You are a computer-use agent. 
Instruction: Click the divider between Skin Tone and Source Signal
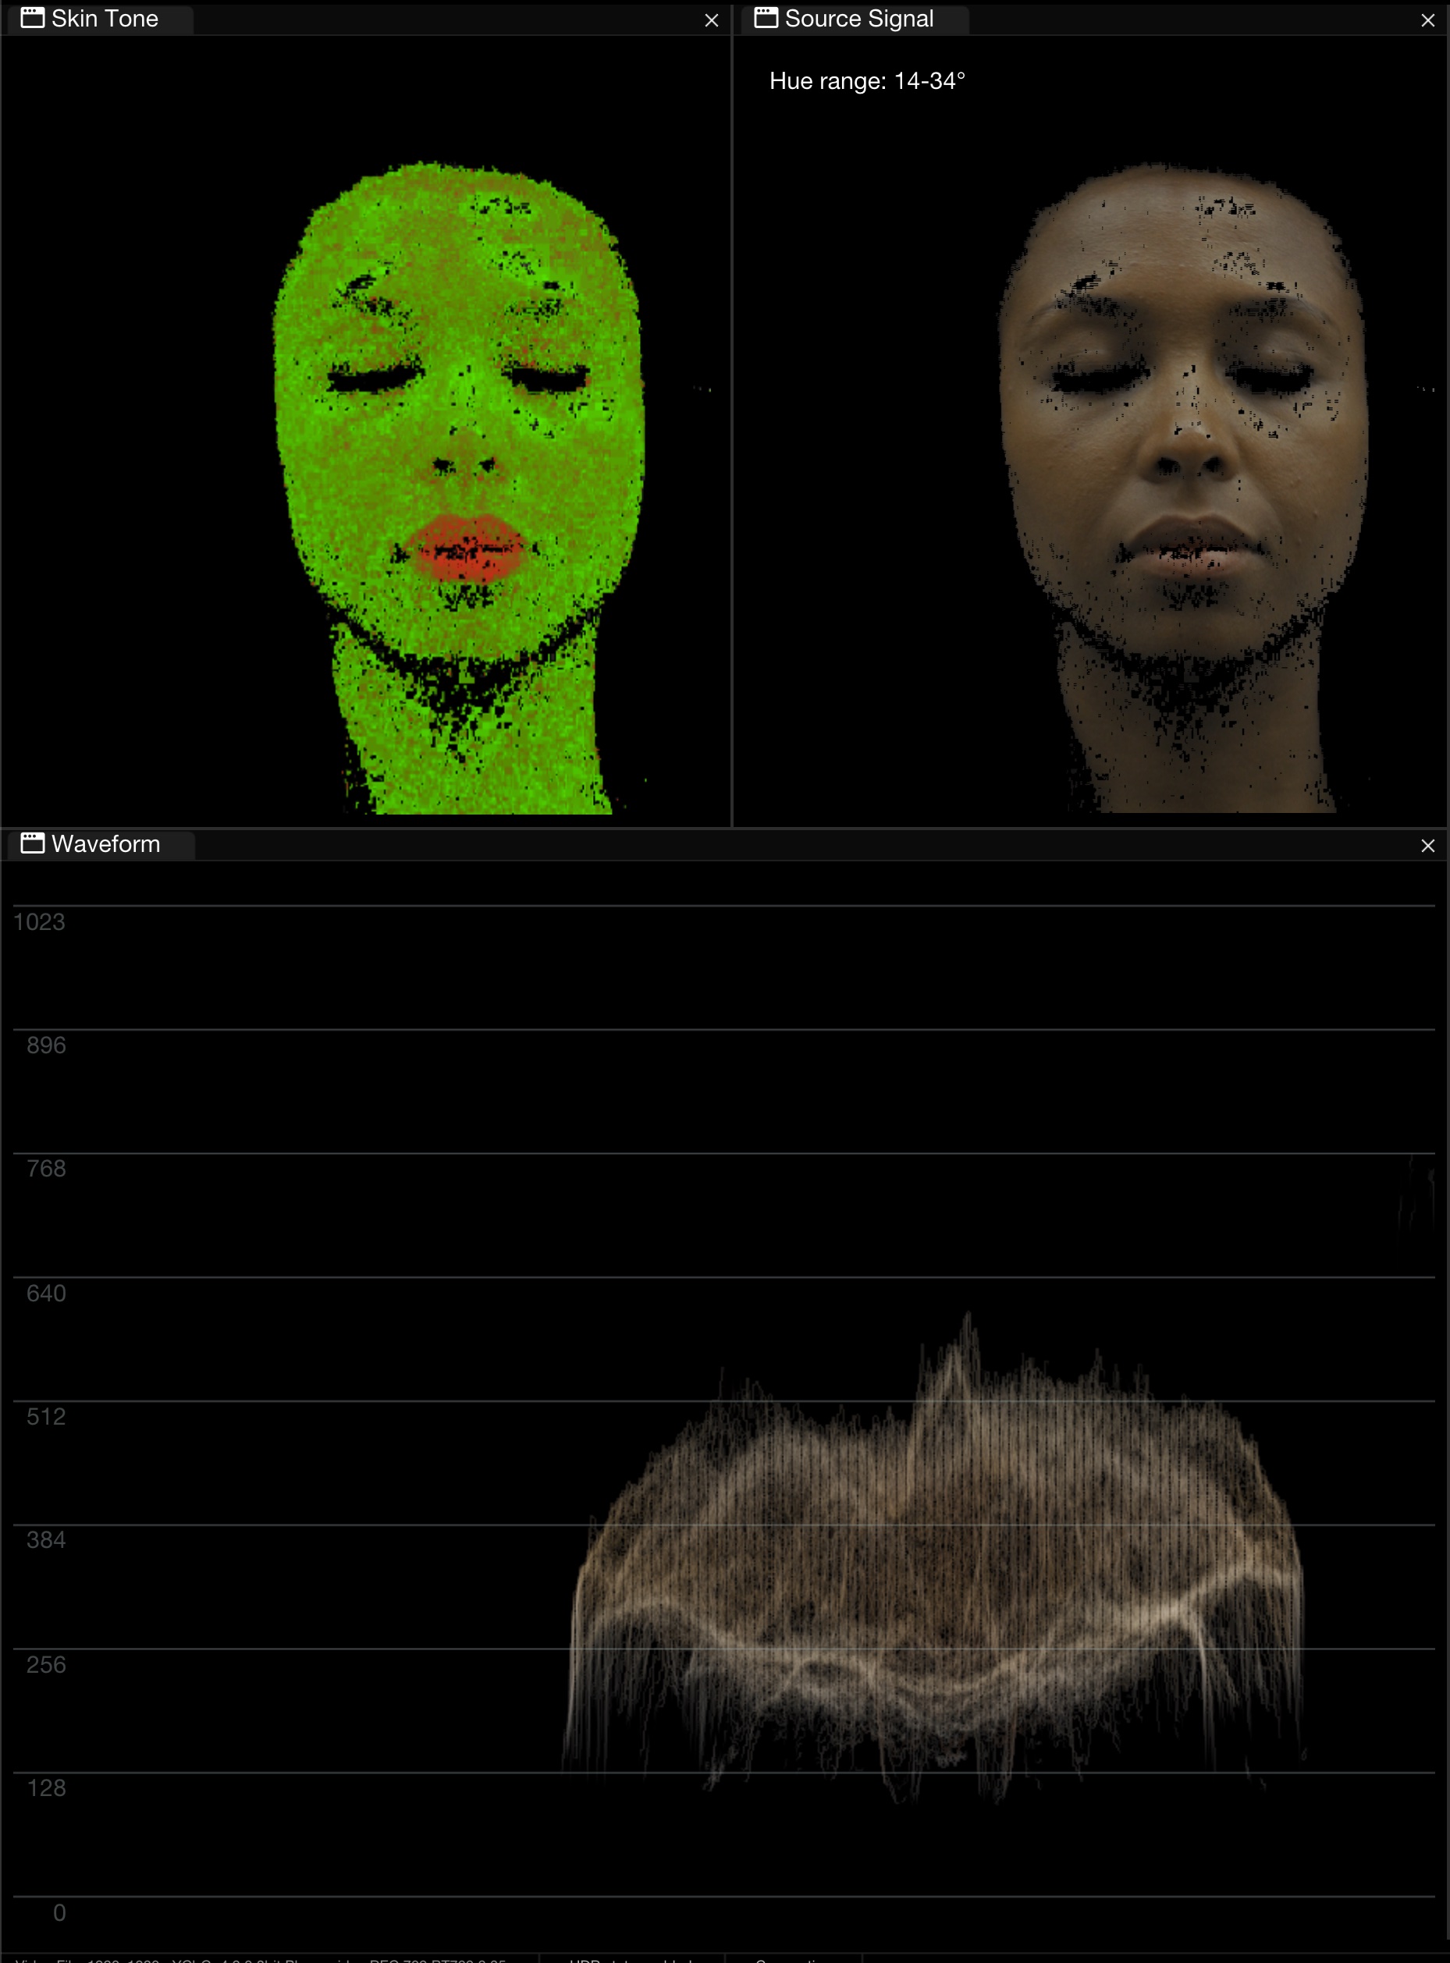(x=731, y=421)
